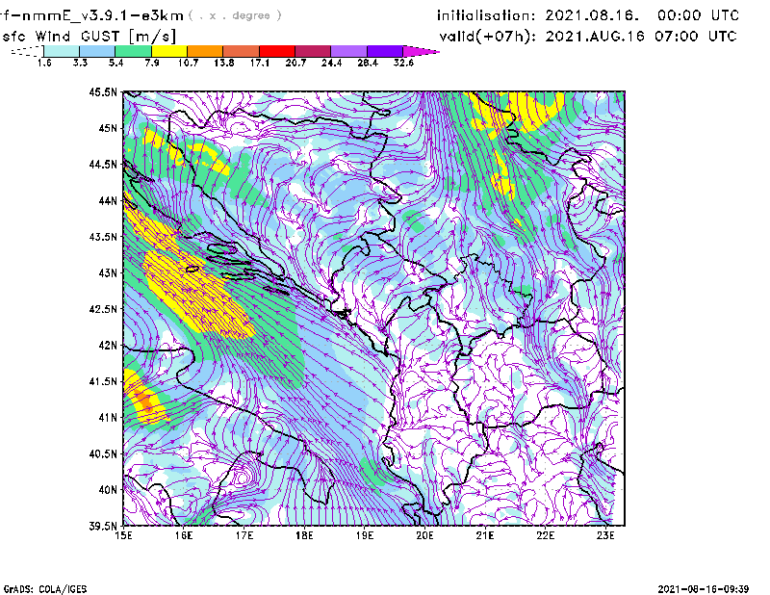Click the "17E" longitude label
Image resolution: width=770 pixels, height=595 pixels.
tap(244, 535)
